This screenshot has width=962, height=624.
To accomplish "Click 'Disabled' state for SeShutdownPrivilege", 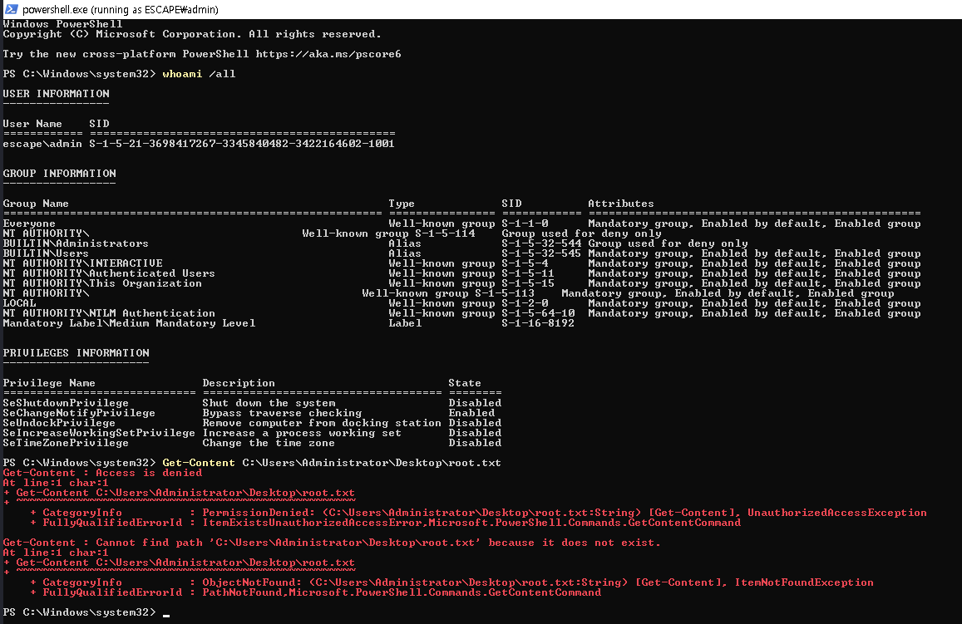I will coord(475,403).
